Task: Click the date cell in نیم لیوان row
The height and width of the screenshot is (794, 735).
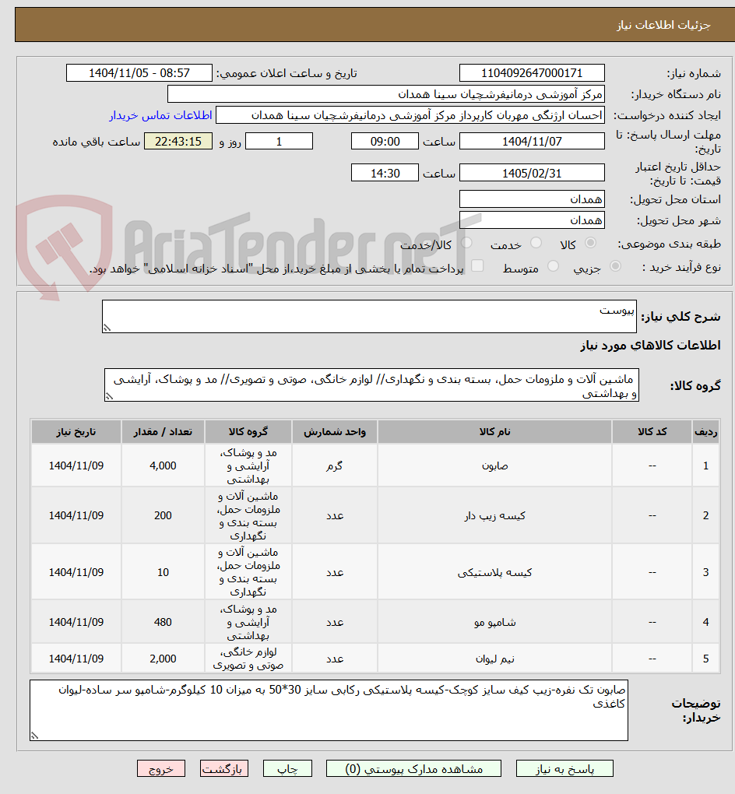Action: pyautogui.click(x=76, y=659)
